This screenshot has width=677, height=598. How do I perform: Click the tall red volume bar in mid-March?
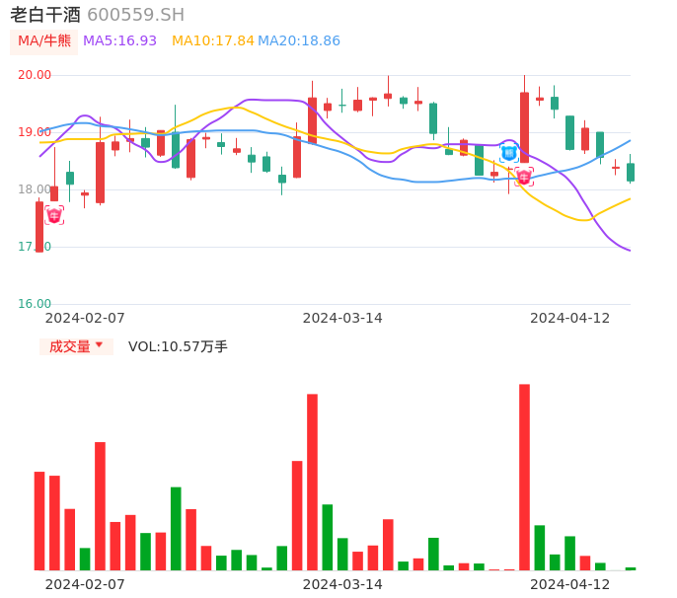tap(312, 482)
